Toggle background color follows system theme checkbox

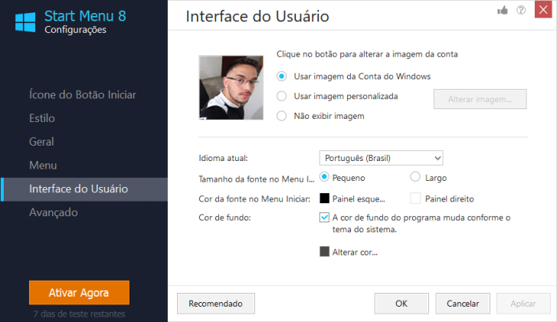click(x=324, y=217)
